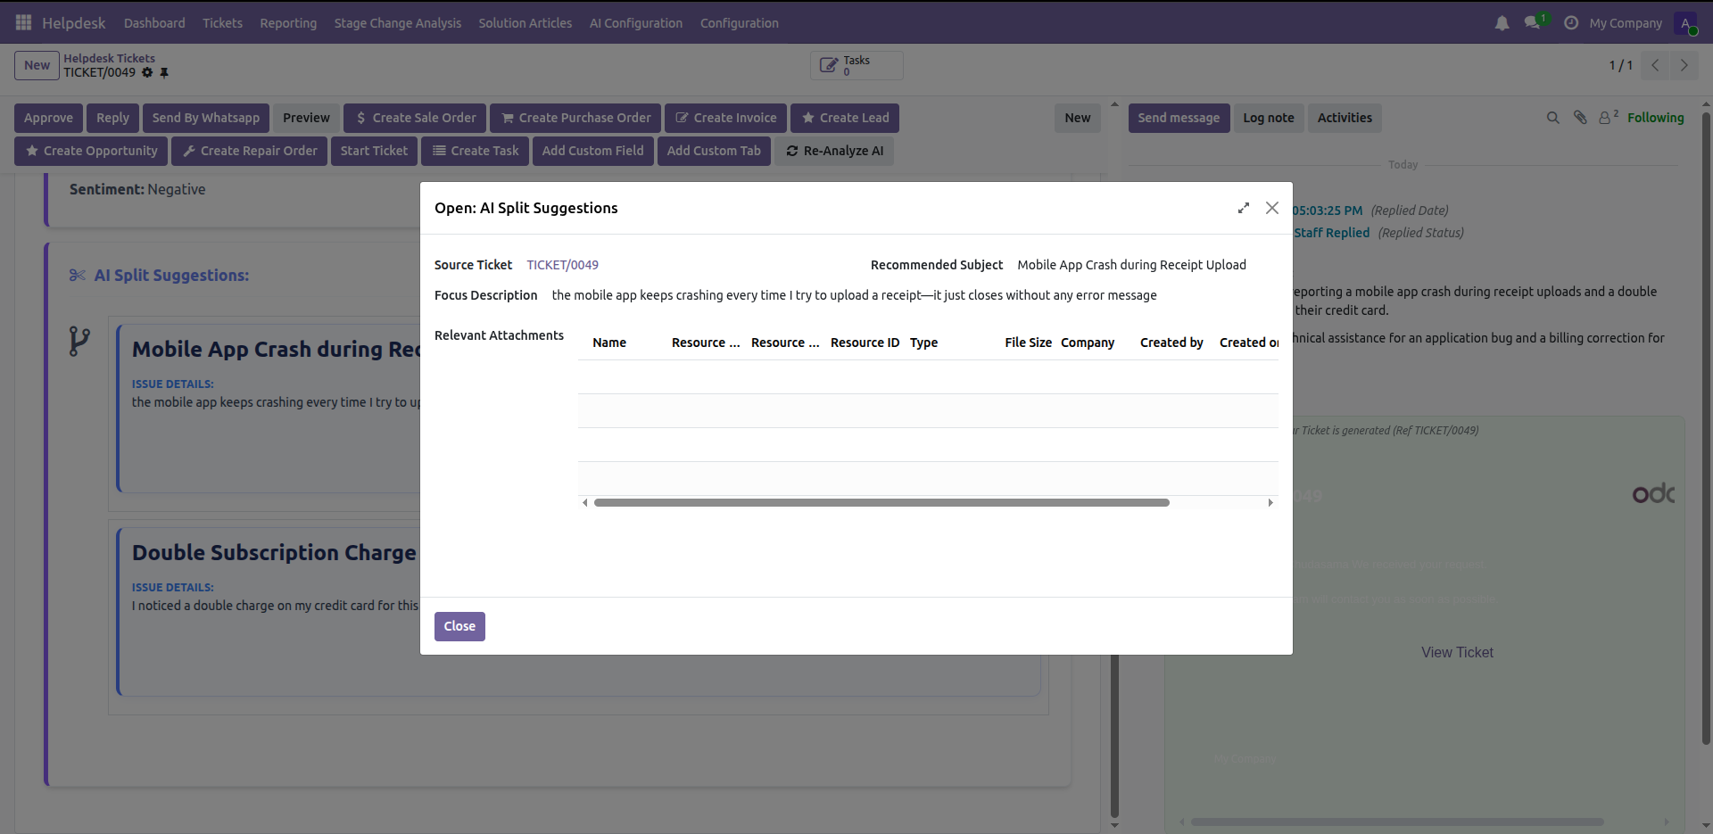Click the activities clock icon
The height and width of the screenshot is (834, 1713).
coord(1571,23)
